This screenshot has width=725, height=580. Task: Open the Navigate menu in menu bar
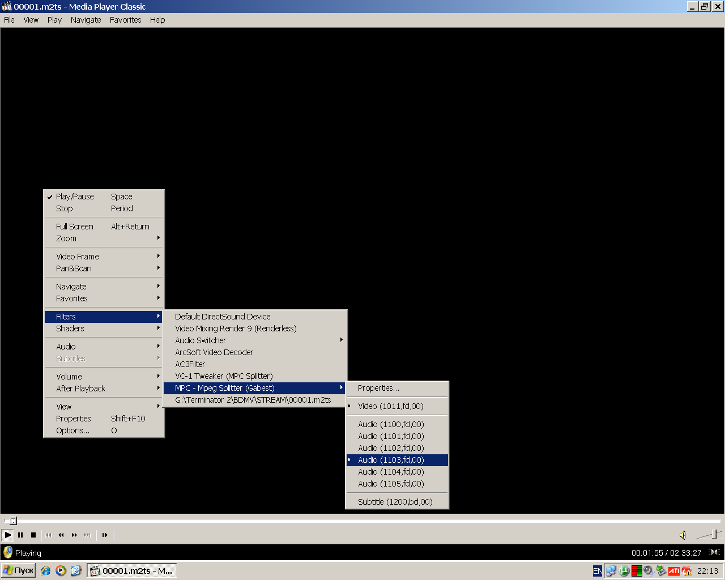point(86,20)
